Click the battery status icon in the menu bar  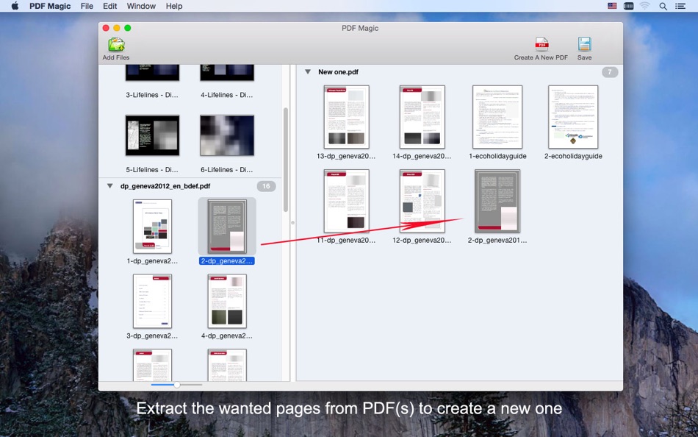[x=628, y=6]
